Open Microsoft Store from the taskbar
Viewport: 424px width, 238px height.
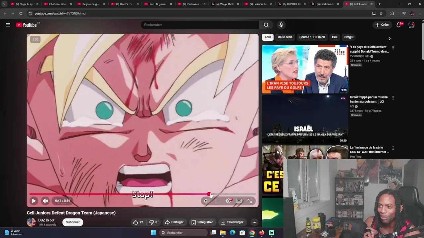(242, 233)
